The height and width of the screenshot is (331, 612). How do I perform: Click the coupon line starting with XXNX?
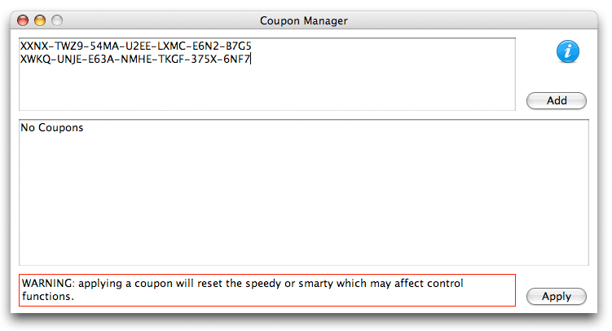pos(136,46)
